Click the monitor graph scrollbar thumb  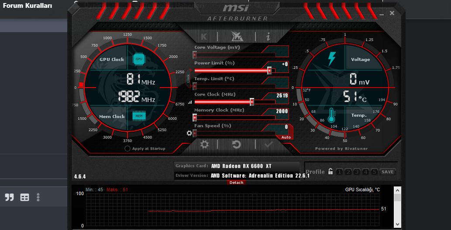pyautogui.click(x=397, y=198)
